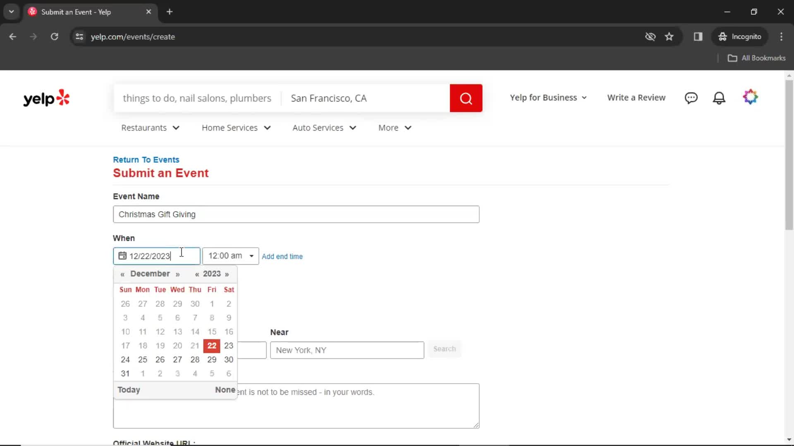Open the messages speech bubble icon
794x446 pixels.
[691, 98]
